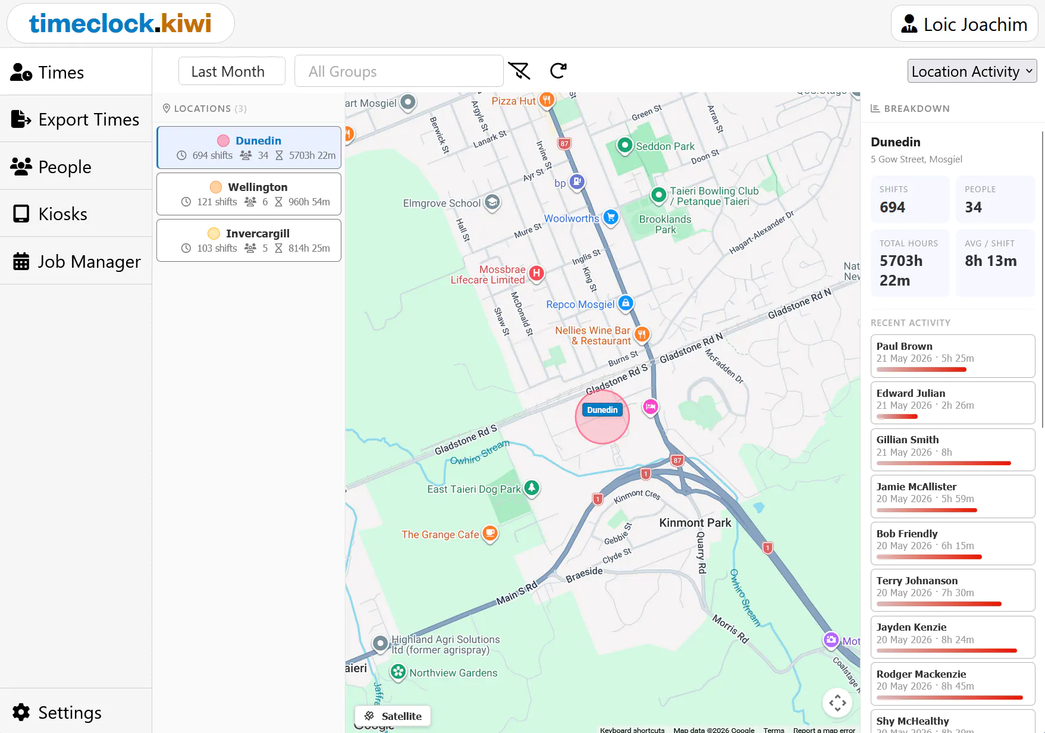The image size is (1045, 733).
Task: Open Edward Julian activity entry
Action: click(x=953, y=403)
